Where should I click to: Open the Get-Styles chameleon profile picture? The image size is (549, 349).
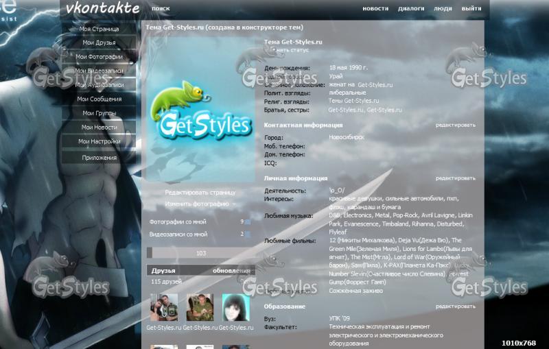point(200,110)
